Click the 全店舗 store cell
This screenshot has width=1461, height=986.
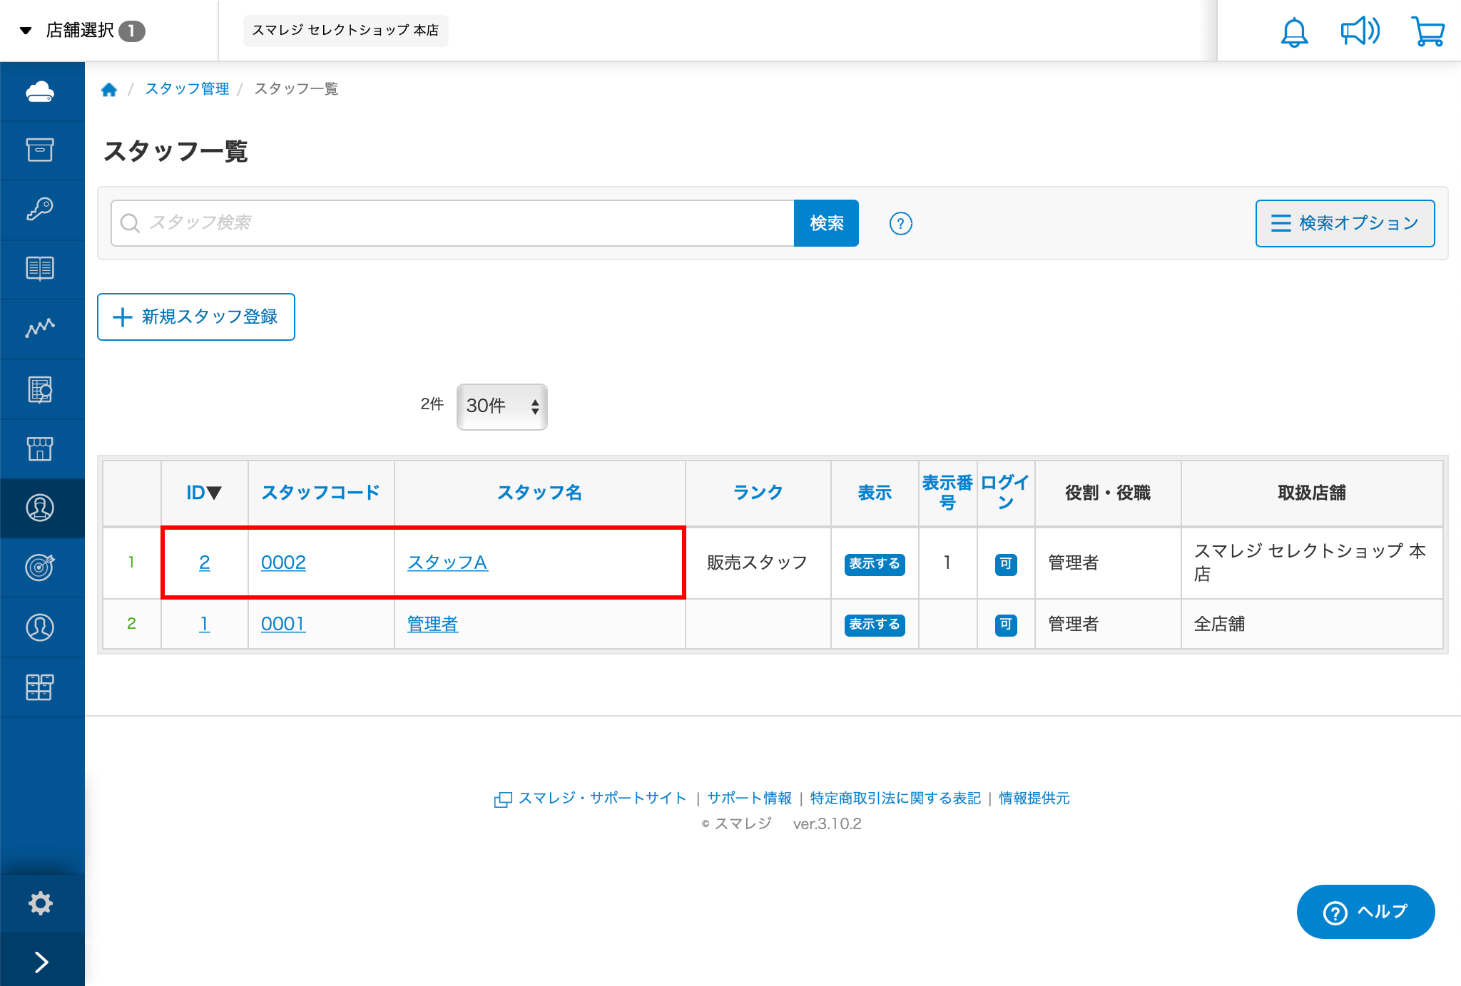[x=1312, y=624]
